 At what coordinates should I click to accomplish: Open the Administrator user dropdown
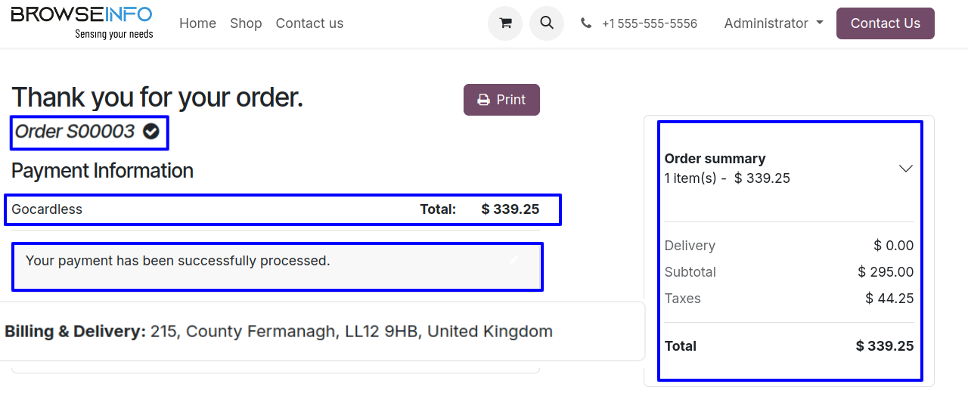pos(773,23)
